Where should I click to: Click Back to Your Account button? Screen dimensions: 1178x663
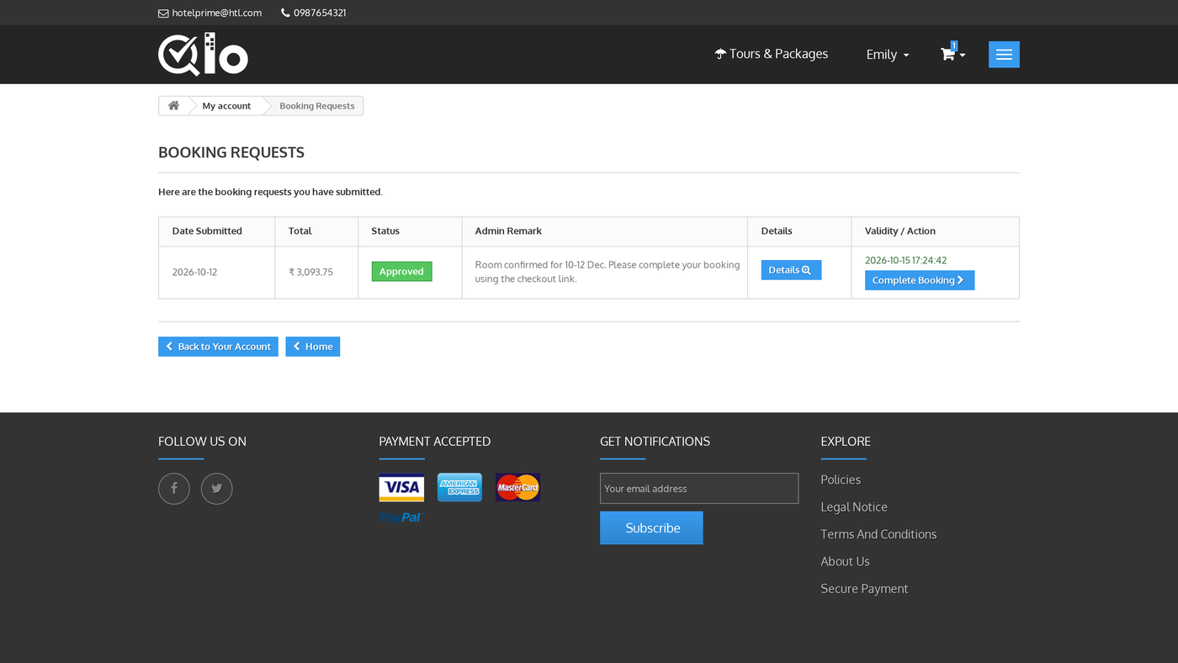click(x=218, y=347)
